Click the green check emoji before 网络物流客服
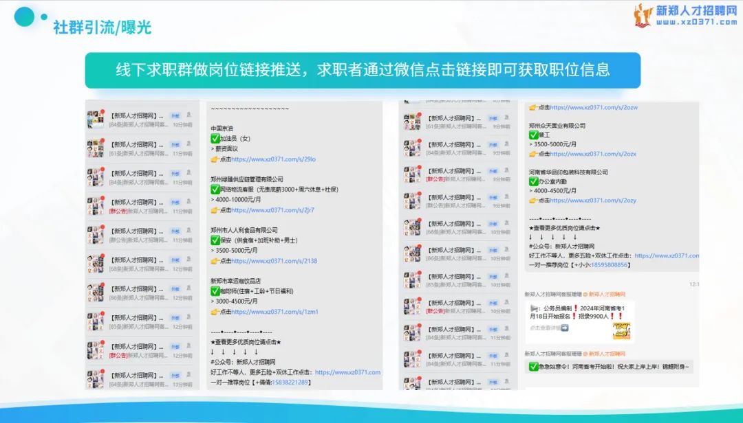 tap(215, 190)
